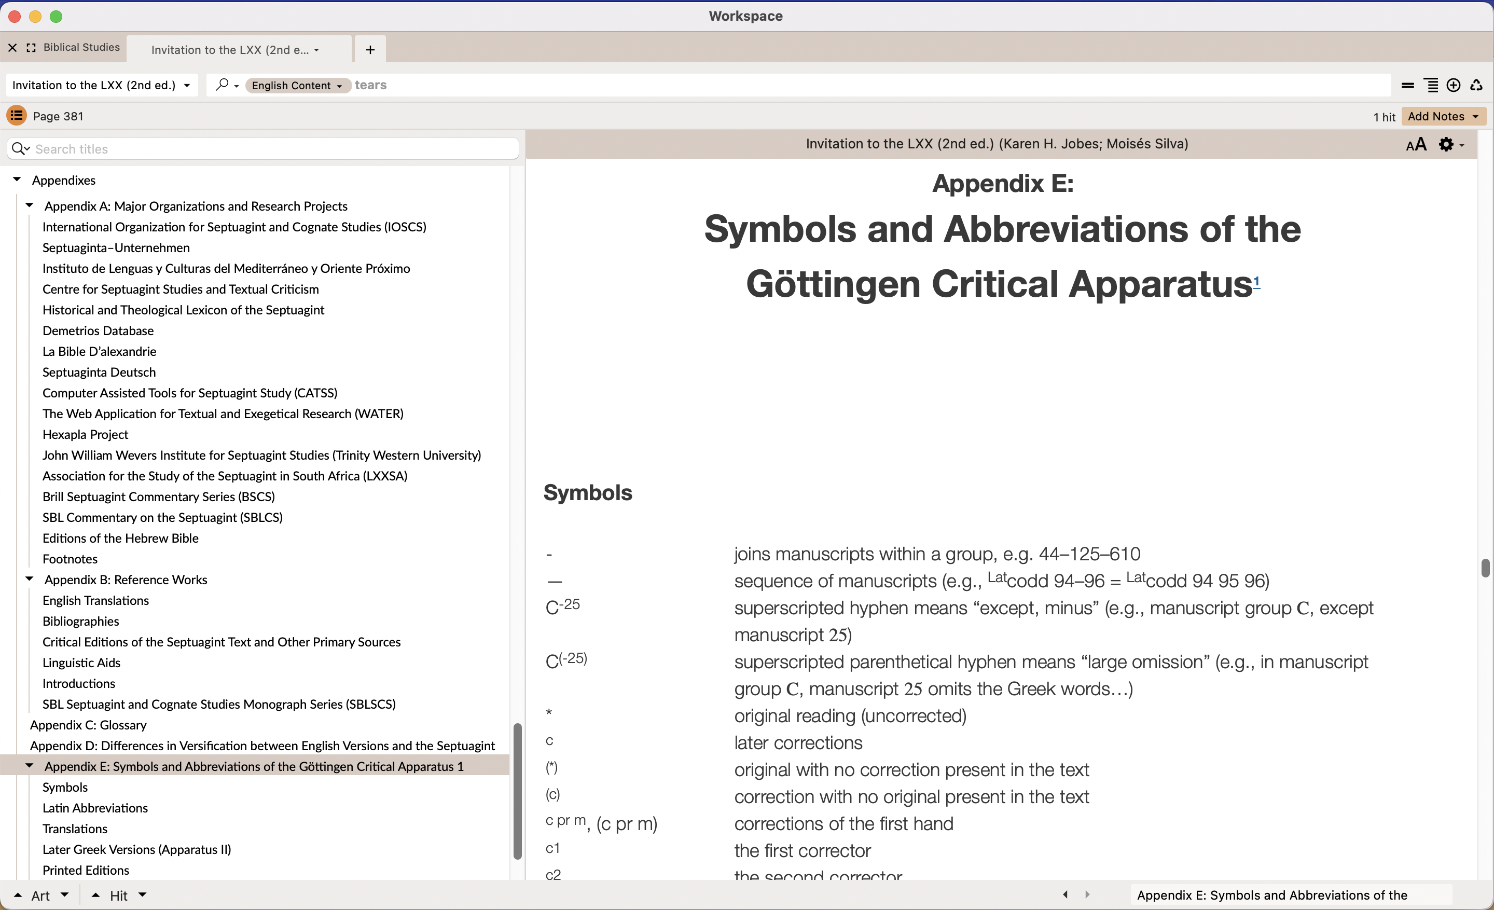
Task: Click the workspace fullscreen brackets icon
Action: (x=31, y=47)
